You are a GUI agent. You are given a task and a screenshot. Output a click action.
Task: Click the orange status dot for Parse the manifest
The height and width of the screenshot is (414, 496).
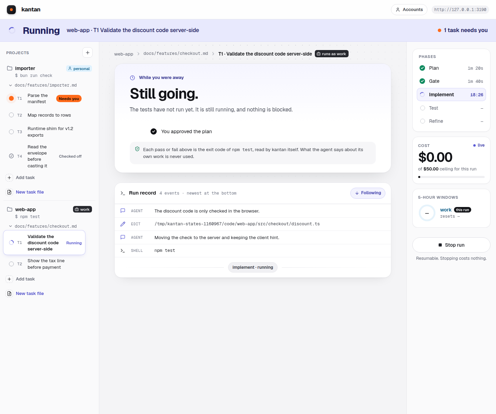click(11, 98)
